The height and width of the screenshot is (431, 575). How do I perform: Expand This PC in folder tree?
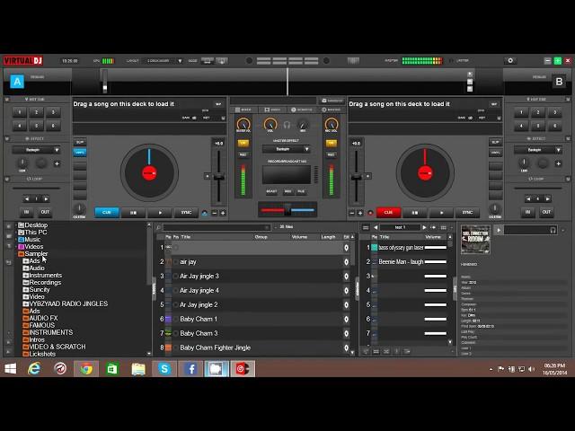coord(16,233)
